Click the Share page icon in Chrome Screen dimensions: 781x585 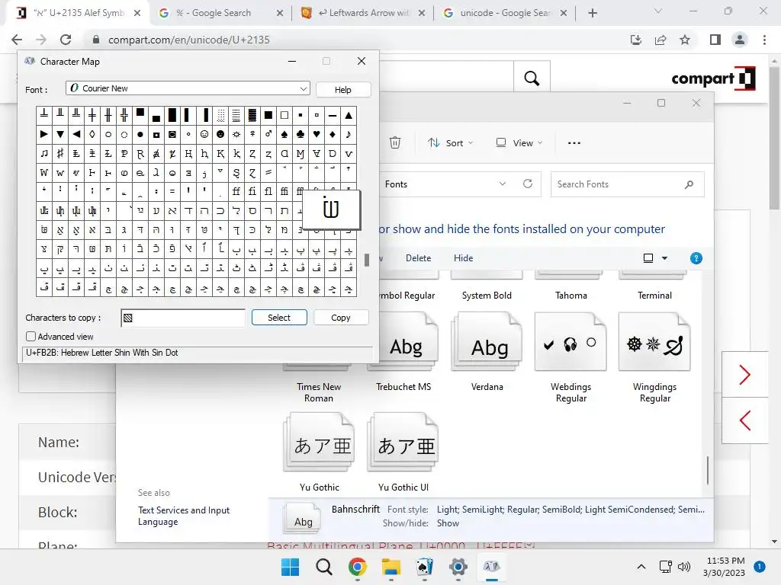(x=660, y=40)
